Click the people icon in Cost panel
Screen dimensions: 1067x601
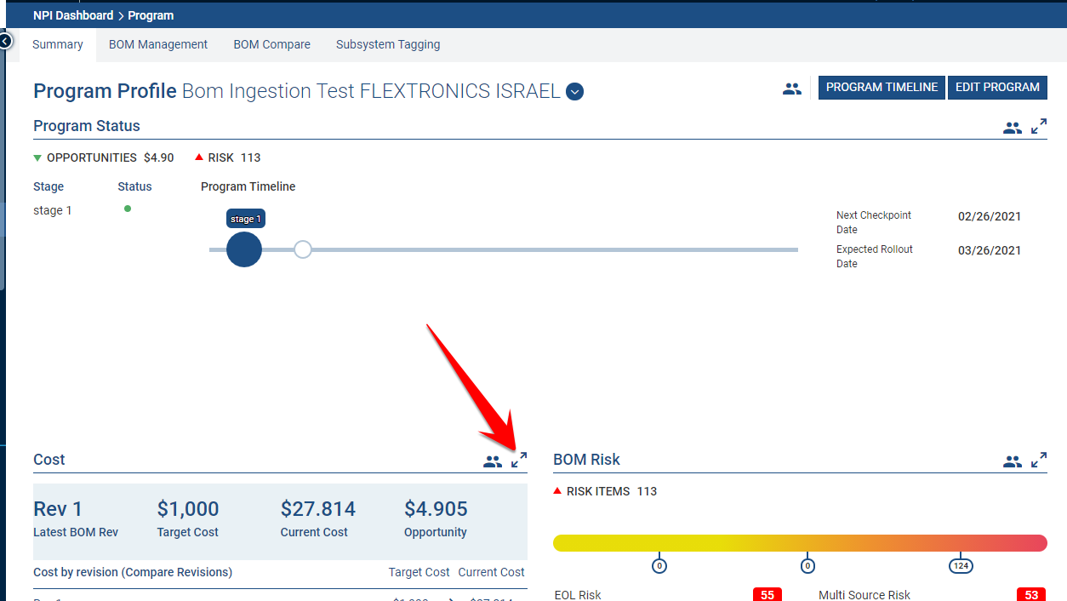493,461
